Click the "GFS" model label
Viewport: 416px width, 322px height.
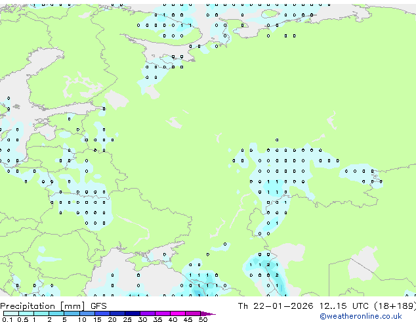98,306
